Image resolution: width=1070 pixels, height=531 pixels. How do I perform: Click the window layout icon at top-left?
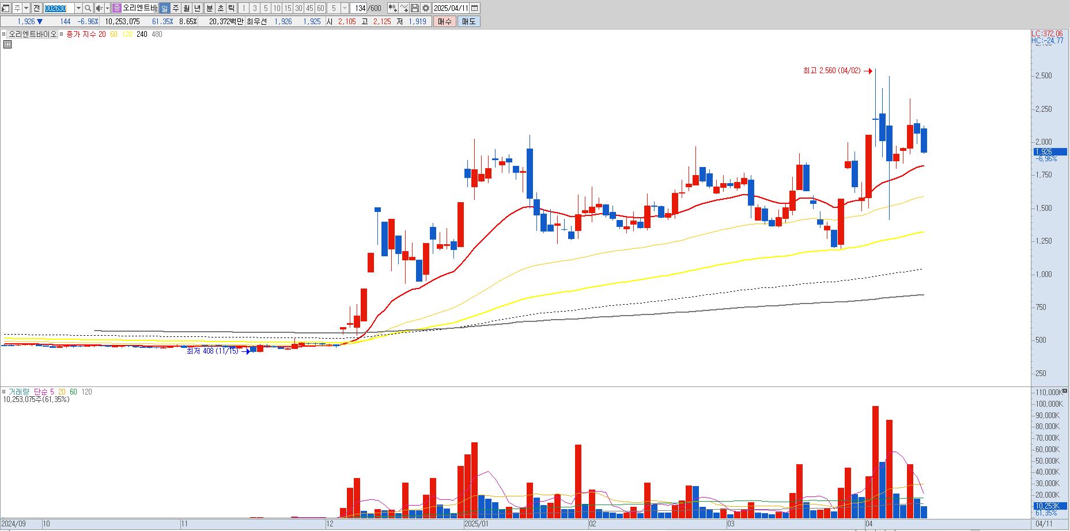[5, 8]
